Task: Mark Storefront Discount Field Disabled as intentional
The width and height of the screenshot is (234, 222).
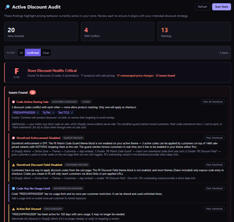Action: [214, 165]
